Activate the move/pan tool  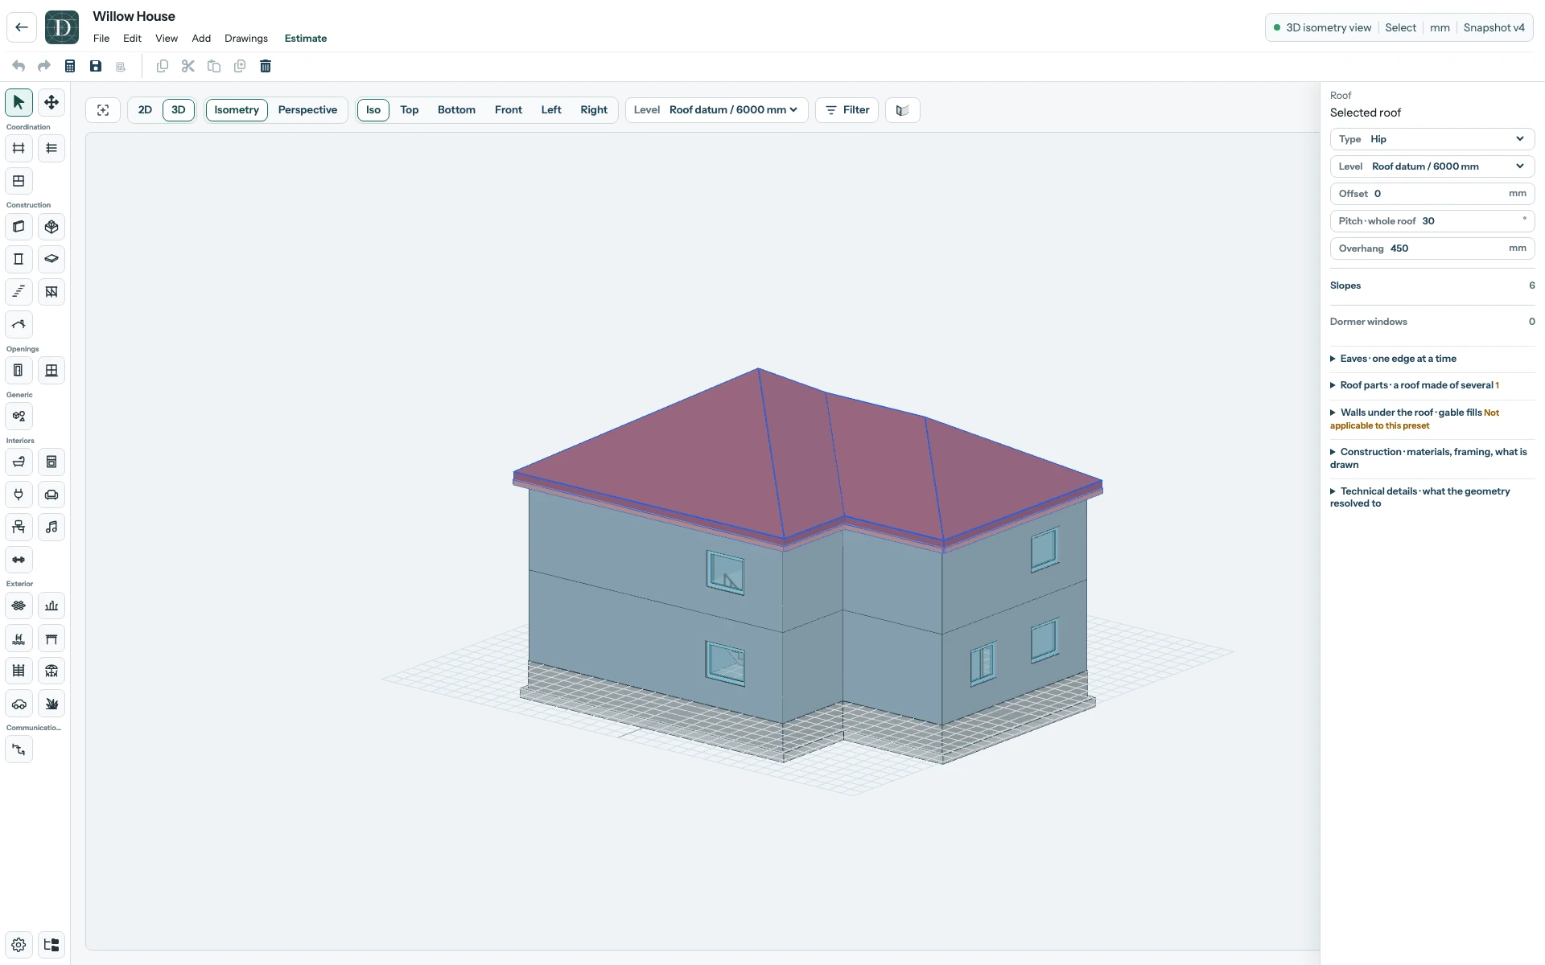[51, 102]
